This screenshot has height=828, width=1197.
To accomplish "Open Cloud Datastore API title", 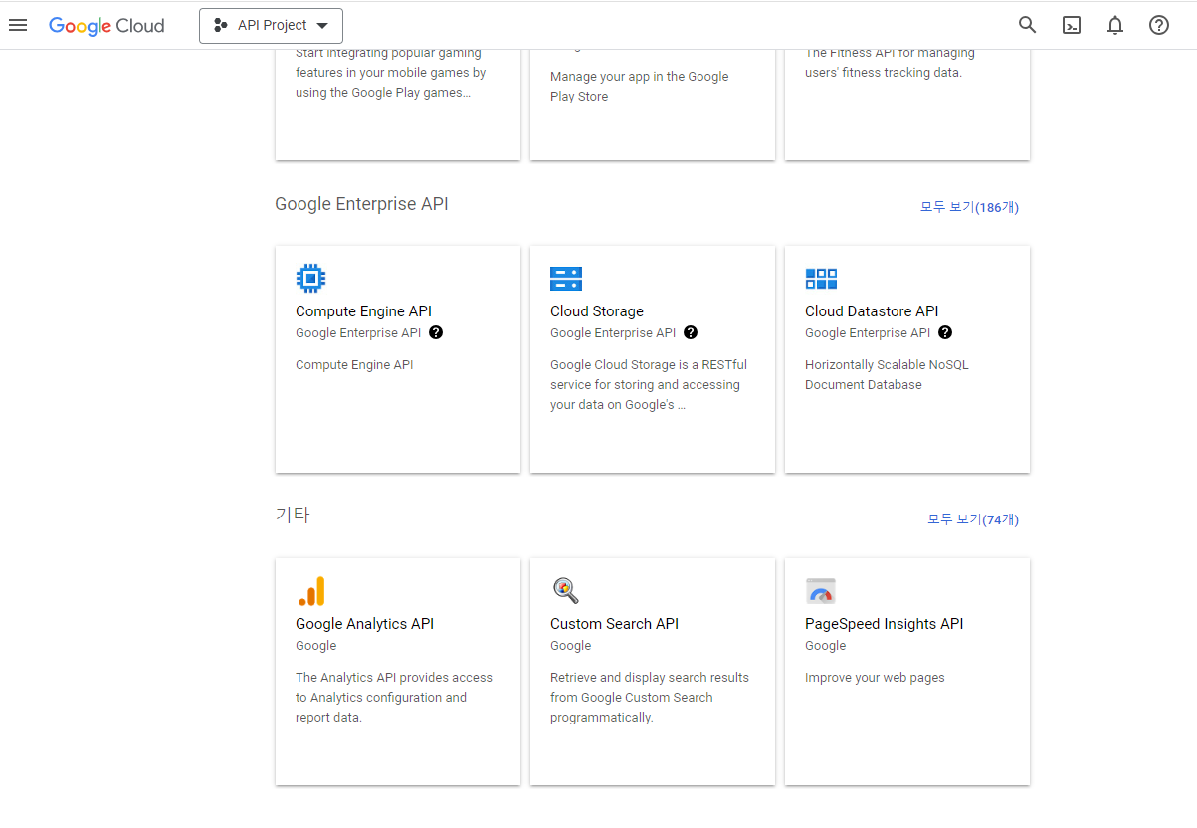I will pos(872,311).
